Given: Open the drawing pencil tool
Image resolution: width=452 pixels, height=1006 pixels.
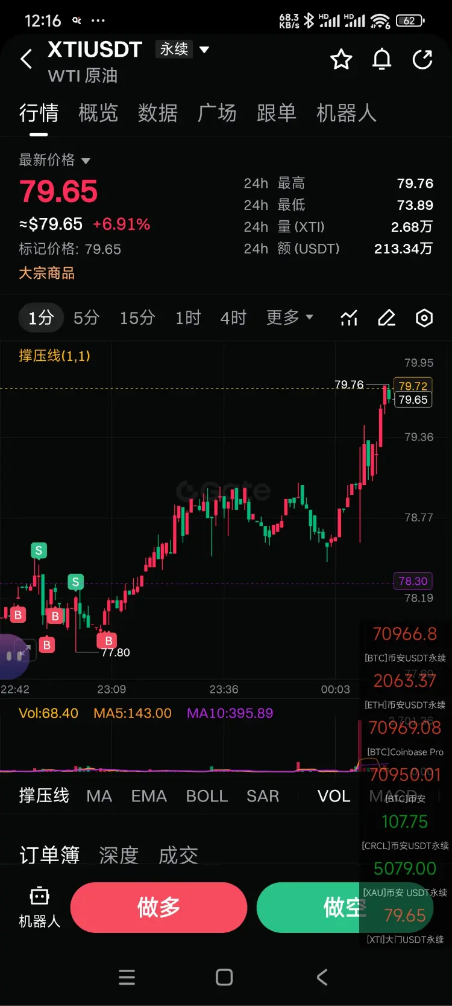Looking at the screenshot, I should 386,317.
